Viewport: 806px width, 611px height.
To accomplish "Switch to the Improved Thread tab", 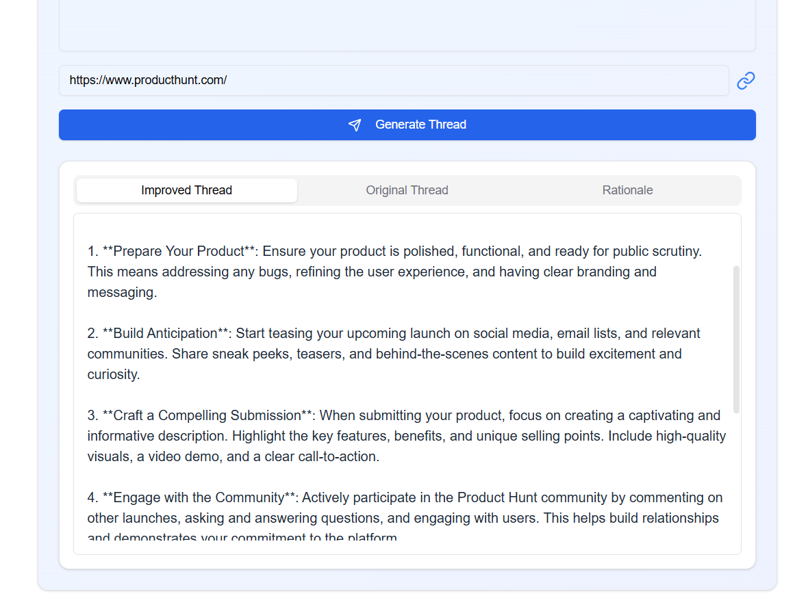I will point(186,190).
